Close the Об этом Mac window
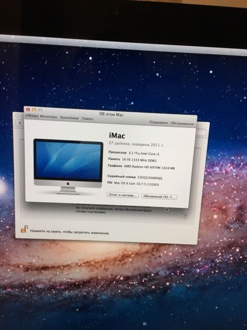Viewport: 247px width, 330px height. (28, 110)
